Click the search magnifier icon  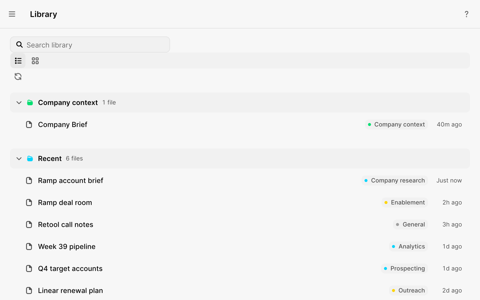(x=19, y=44)
